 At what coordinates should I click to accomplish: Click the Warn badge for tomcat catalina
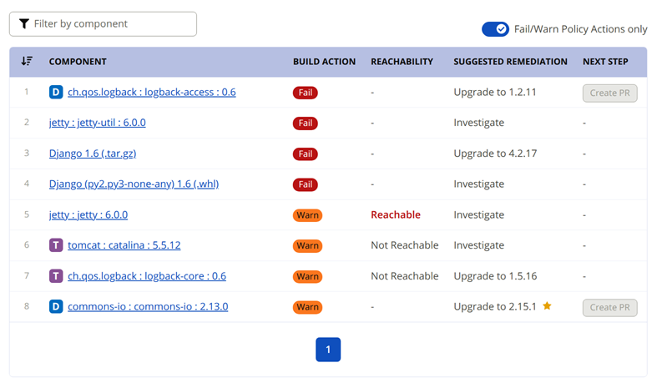(x=307, y=245)
